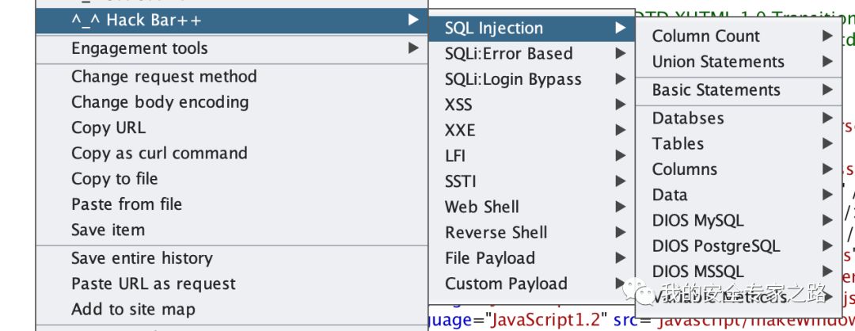The width and height of the screenshot is (855, 331).
Task: Expand the Reverse Shell submenu arrow
Action: (620, 232)
